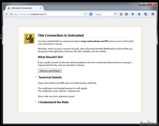Click the heading This Connection is Untrusted

(x=61, y=35)
